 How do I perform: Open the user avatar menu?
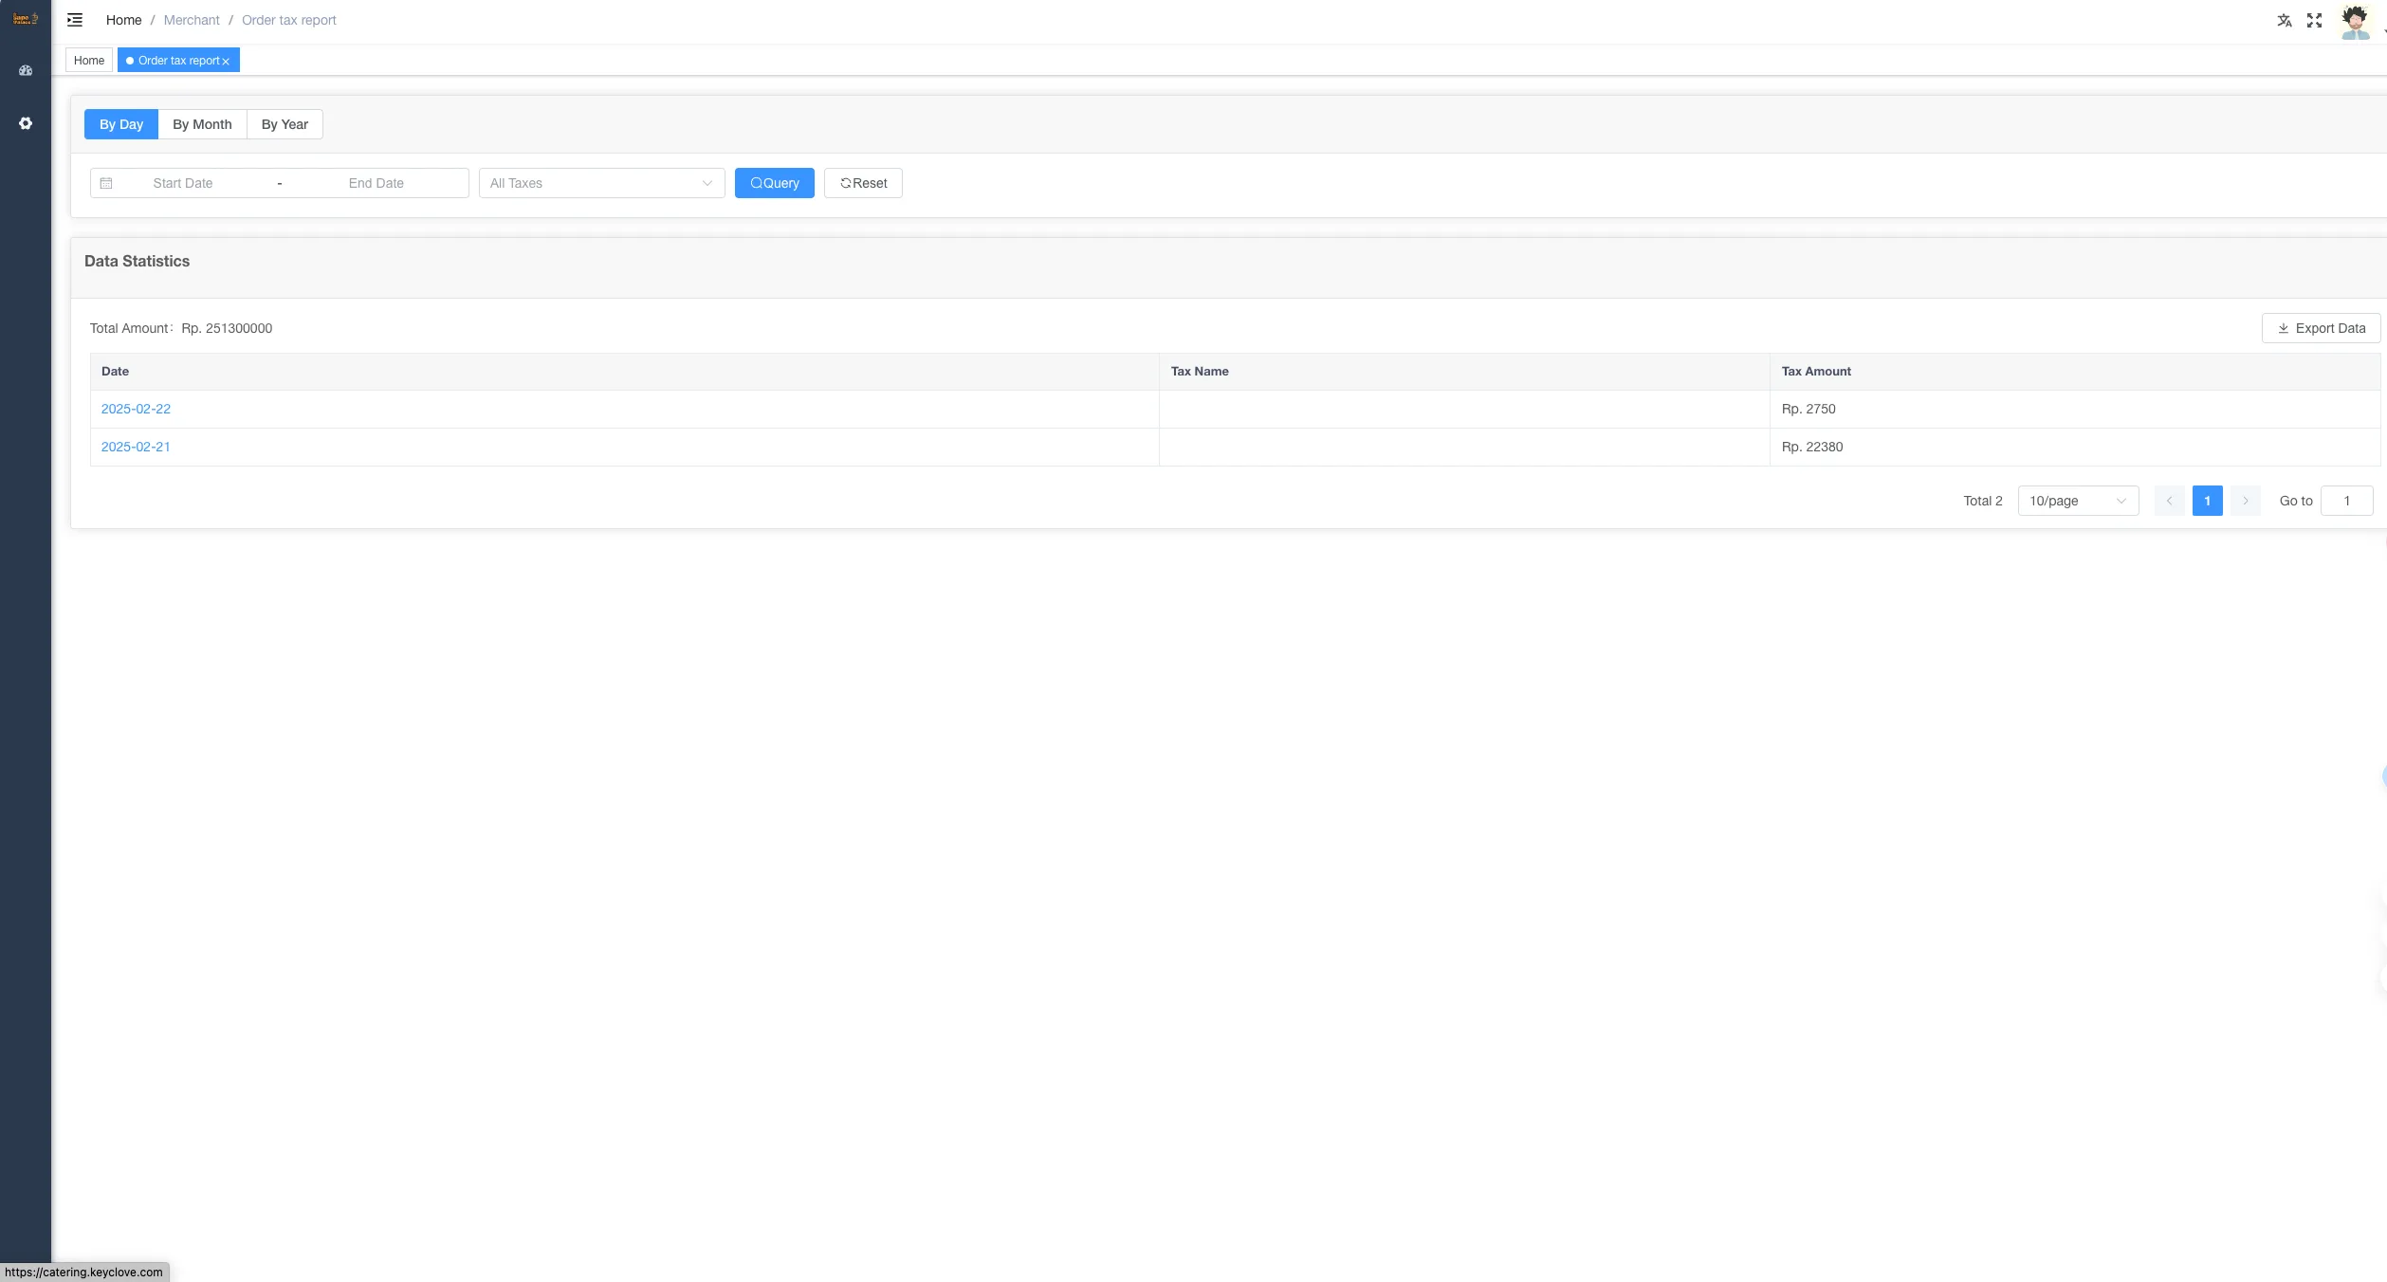[x=2356, y=21]
